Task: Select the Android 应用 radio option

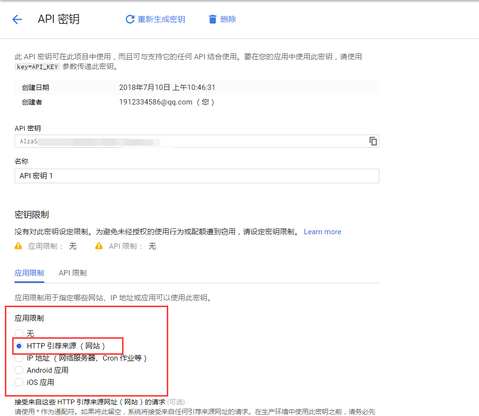Action: point(19,370)
